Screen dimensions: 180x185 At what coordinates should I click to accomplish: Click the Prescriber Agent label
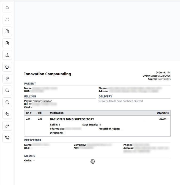109,129
